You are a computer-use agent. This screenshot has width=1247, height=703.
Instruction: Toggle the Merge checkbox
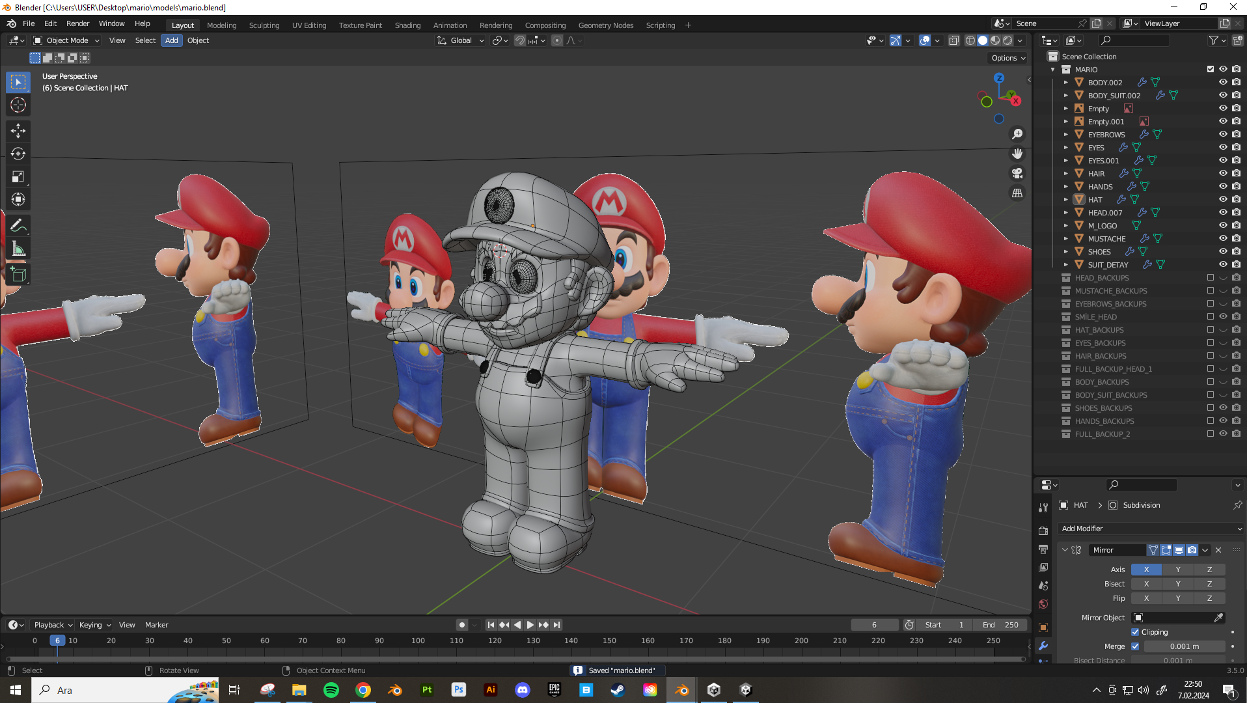[x=1135, y=646]
